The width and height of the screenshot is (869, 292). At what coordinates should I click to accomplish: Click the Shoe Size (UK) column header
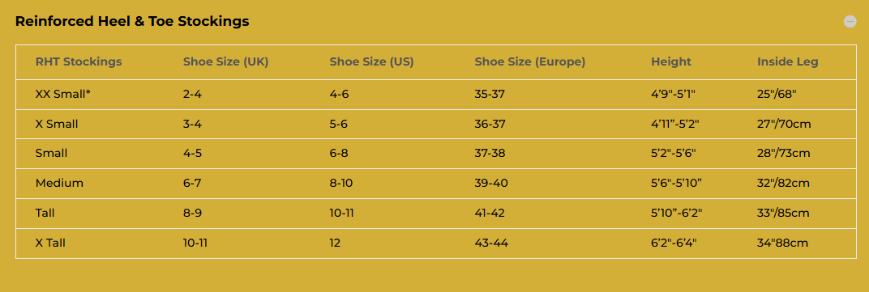pos(225,62)
